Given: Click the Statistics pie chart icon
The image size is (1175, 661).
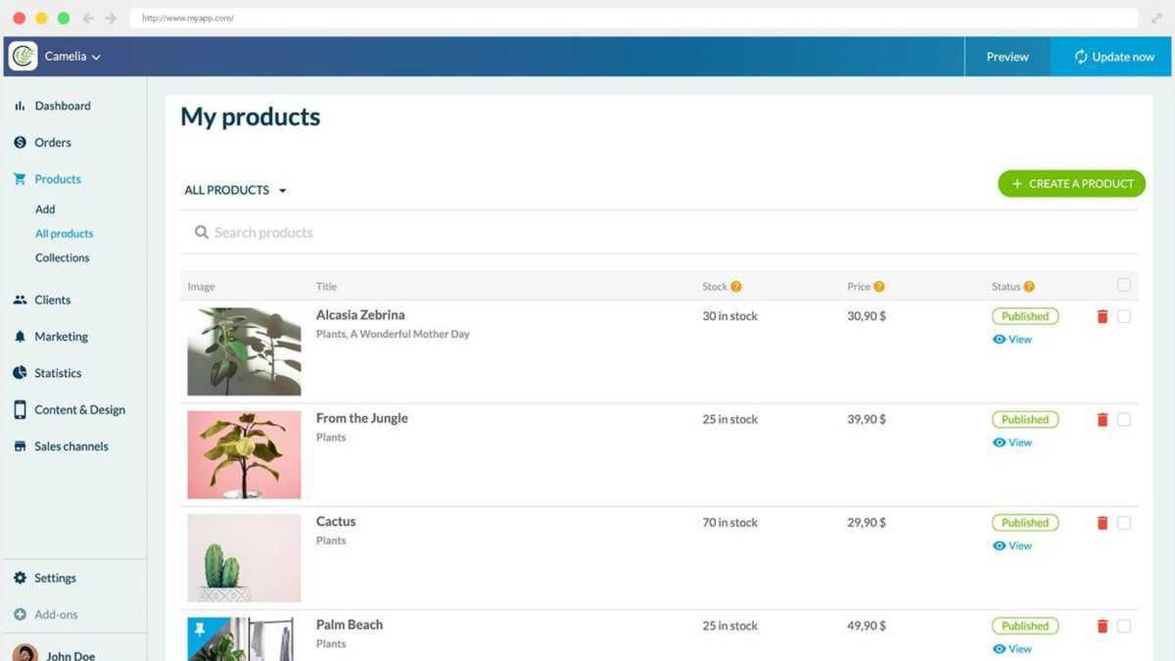Looking at the screenshot, I should [20, 373].
